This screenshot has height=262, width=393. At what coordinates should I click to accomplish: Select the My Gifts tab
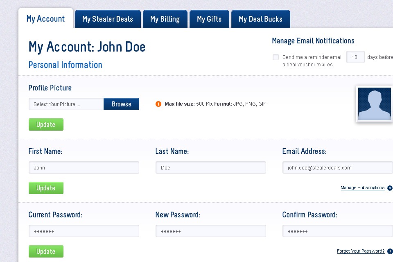click(x=209, y=19)
